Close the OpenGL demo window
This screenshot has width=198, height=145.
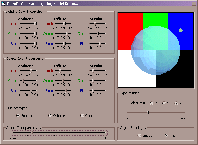(x=194, y=4)
